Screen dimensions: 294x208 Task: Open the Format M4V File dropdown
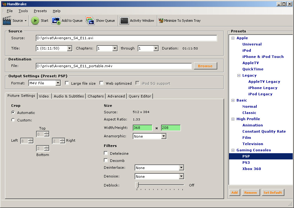click(x=58, y=83)
